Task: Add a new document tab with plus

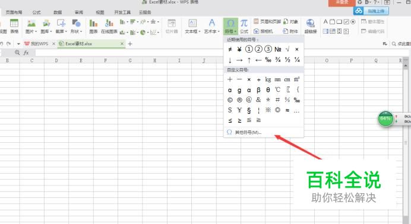Action: 130,44
